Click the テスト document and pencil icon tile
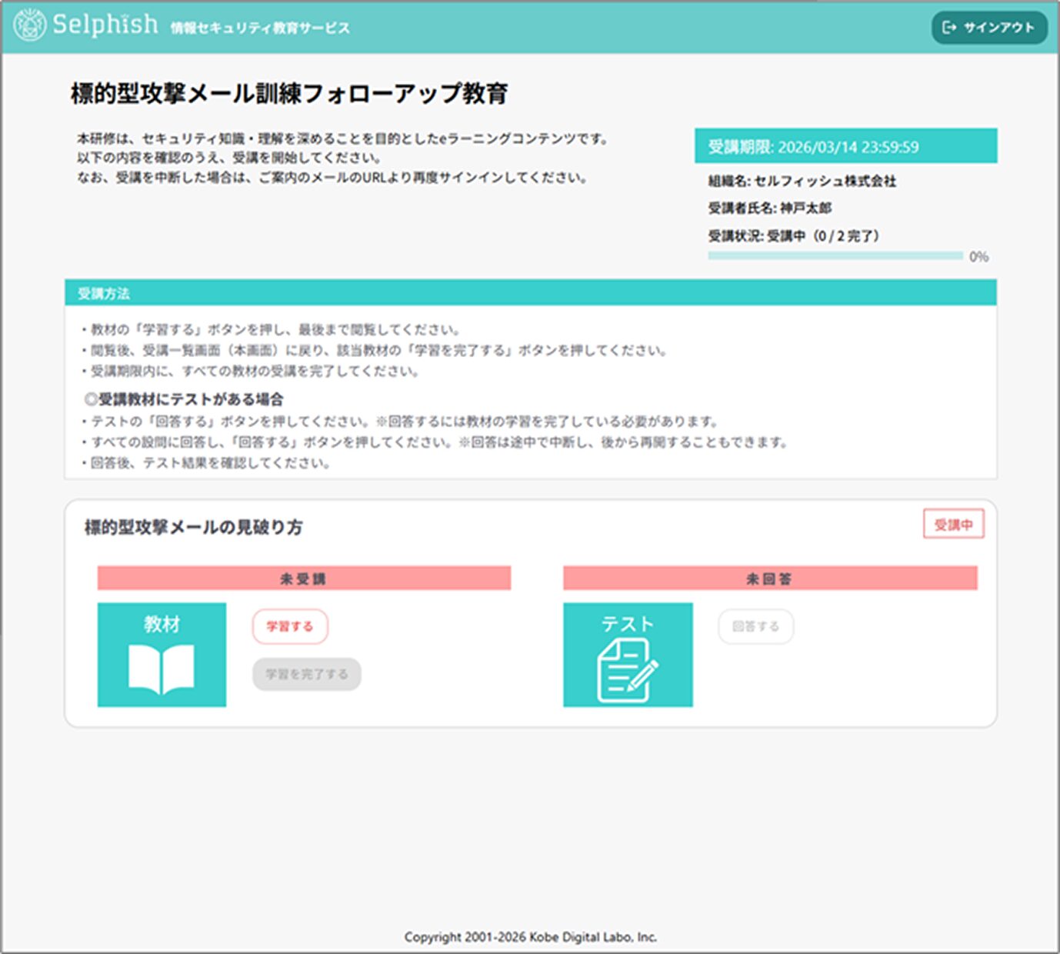The width and height of the screenshot is (1060, 954). pos(628,655)
